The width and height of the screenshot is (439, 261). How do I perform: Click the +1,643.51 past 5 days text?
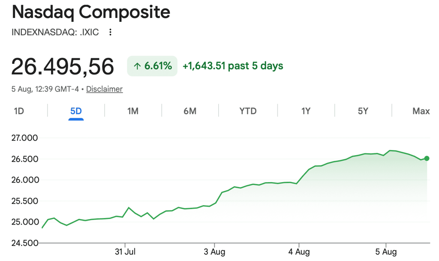point(233,66)
